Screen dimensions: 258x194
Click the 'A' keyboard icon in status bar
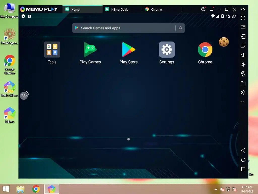coord(29,16)
